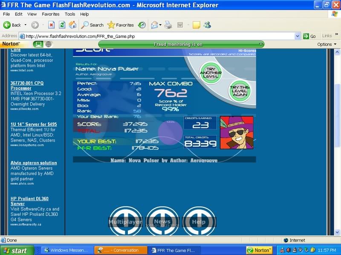Open the address bar dropdown arrow
The width and height of the screenshot is (341, 255).
[298, 36]
